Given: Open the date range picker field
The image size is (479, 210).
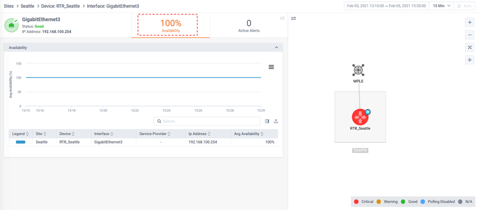Looking at the screenshot, I should [x=386, y=6].
